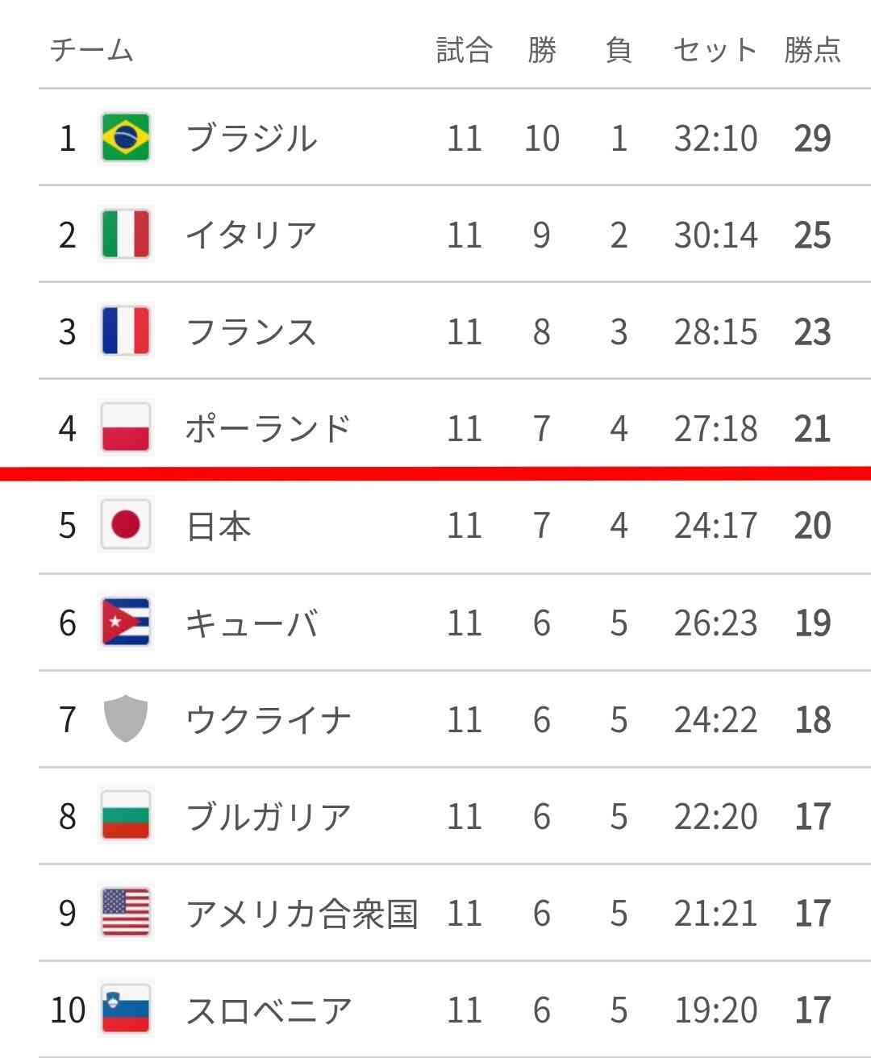
Task: Select the アメリカ合衆国 team name
Action: 302,913
